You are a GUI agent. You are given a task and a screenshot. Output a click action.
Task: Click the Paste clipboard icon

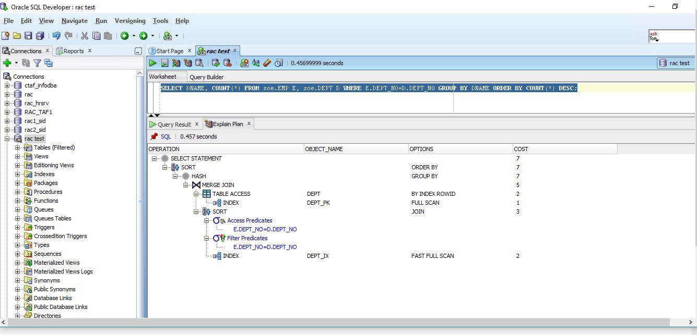(108, 36)
